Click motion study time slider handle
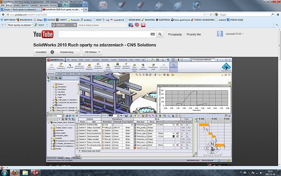281x176 pixels. 101,116
